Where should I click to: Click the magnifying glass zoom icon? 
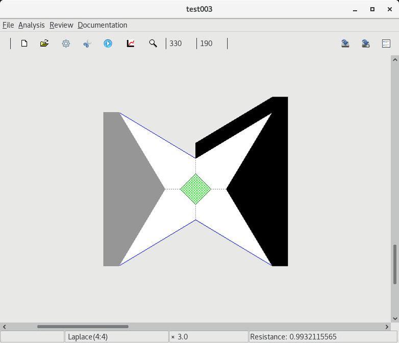pyautogui.click(x=153, y=43)
